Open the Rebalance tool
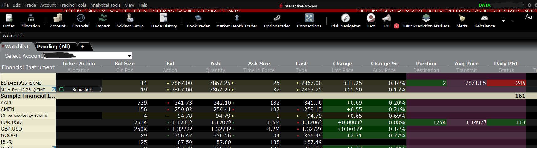Viewport: 537px width, 148px height. click(x=485, y=21)
